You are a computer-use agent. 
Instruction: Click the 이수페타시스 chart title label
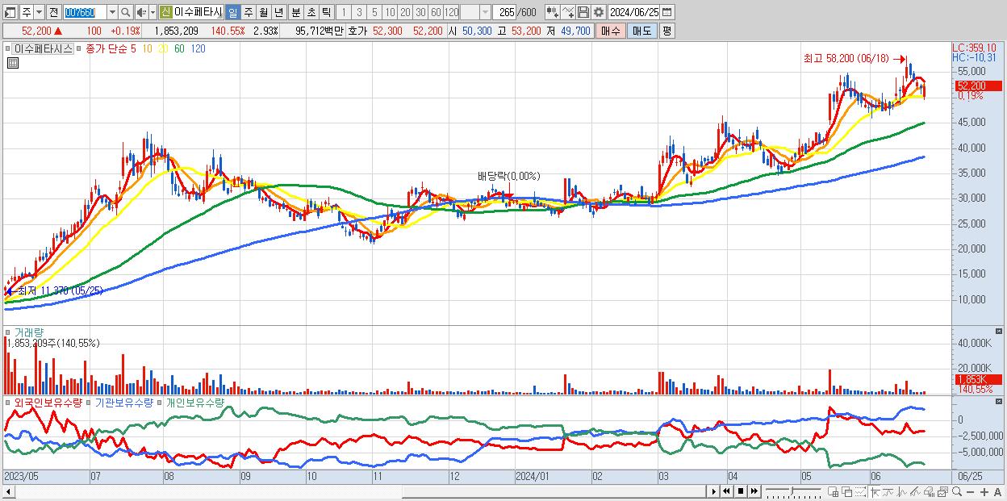(42, 48)
